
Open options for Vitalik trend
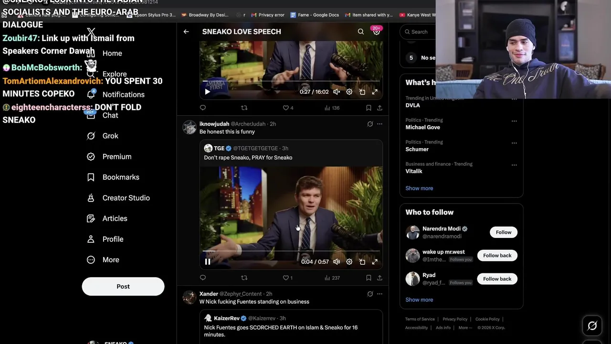(514, 165)
